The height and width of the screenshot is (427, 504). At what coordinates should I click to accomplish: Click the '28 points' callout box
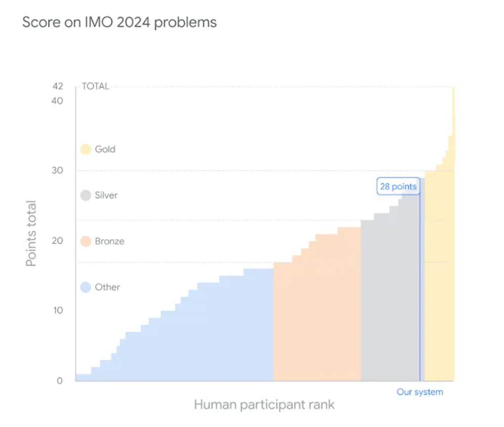coord(398,187)
